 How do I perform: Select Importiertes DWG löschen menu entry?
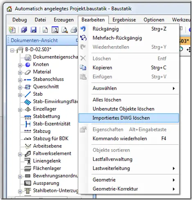click(129, 118)
